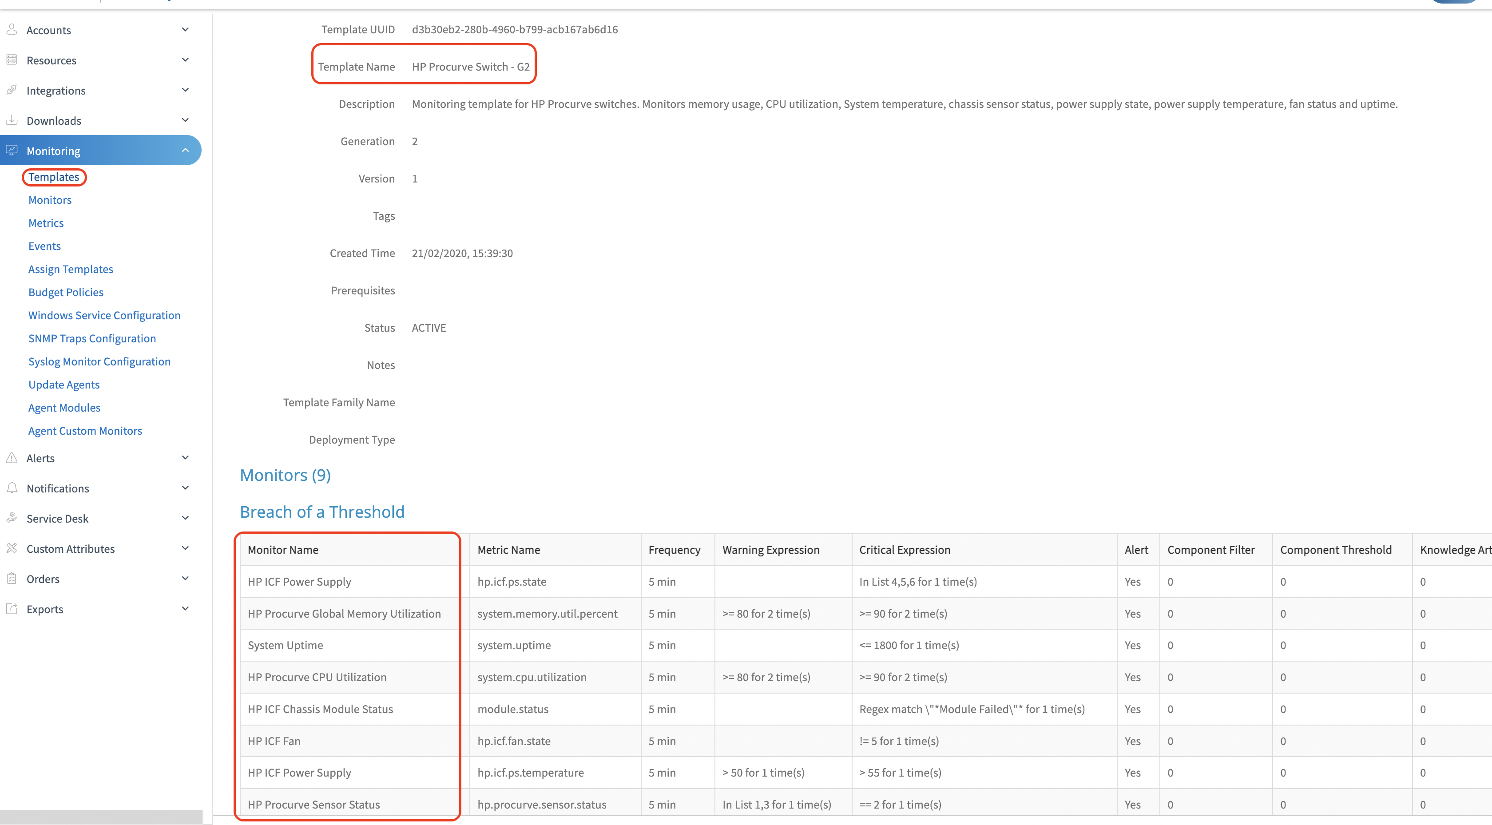1492x825 pixels.
Task: Click the Integrations plug icon
Action: [x=12, y=90]
